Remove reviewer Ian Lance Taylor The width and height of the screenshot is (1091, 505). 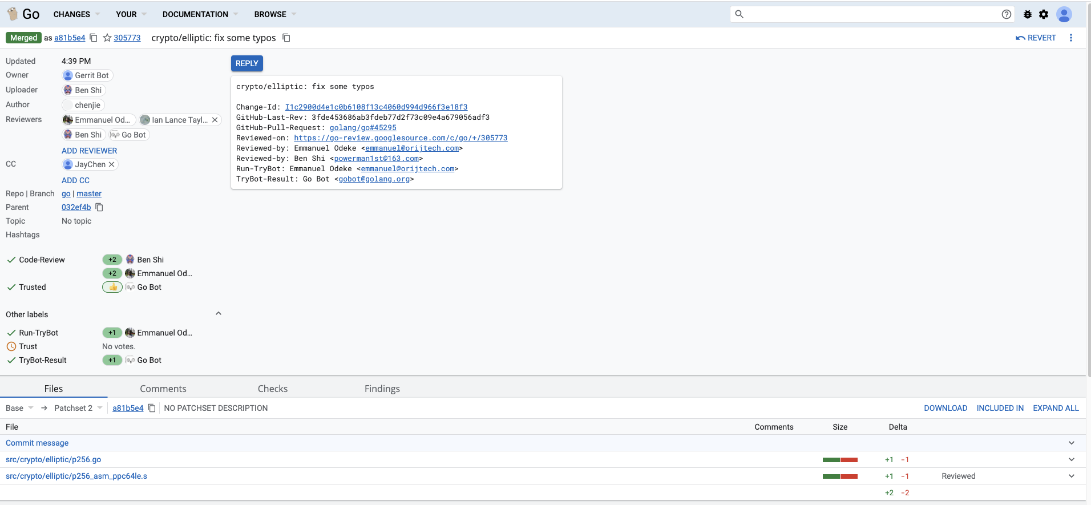(215, 120)
